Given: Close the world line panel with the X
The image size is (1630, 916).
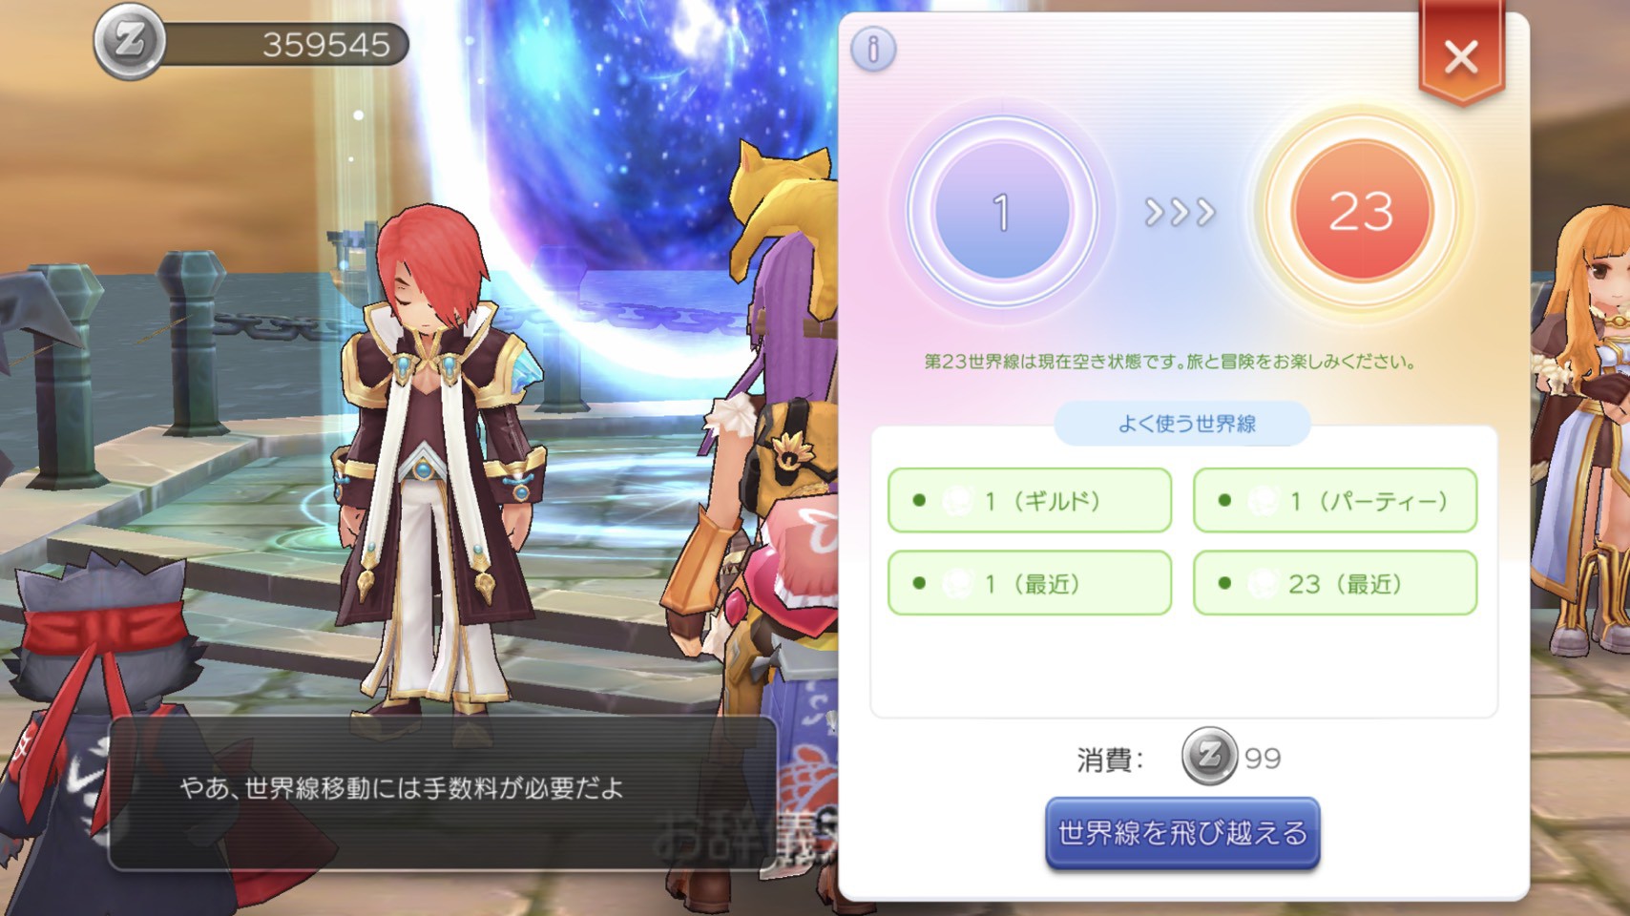Looking at the screenshot, I should click(1461, 55).
